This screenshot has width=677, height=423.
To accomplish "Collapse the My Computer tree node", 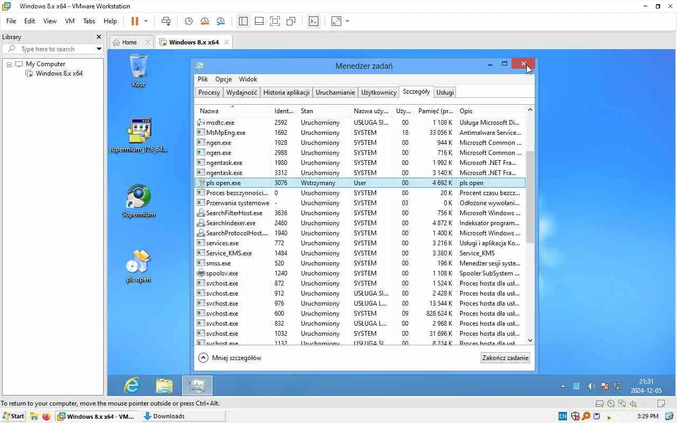I will [9, 64].
